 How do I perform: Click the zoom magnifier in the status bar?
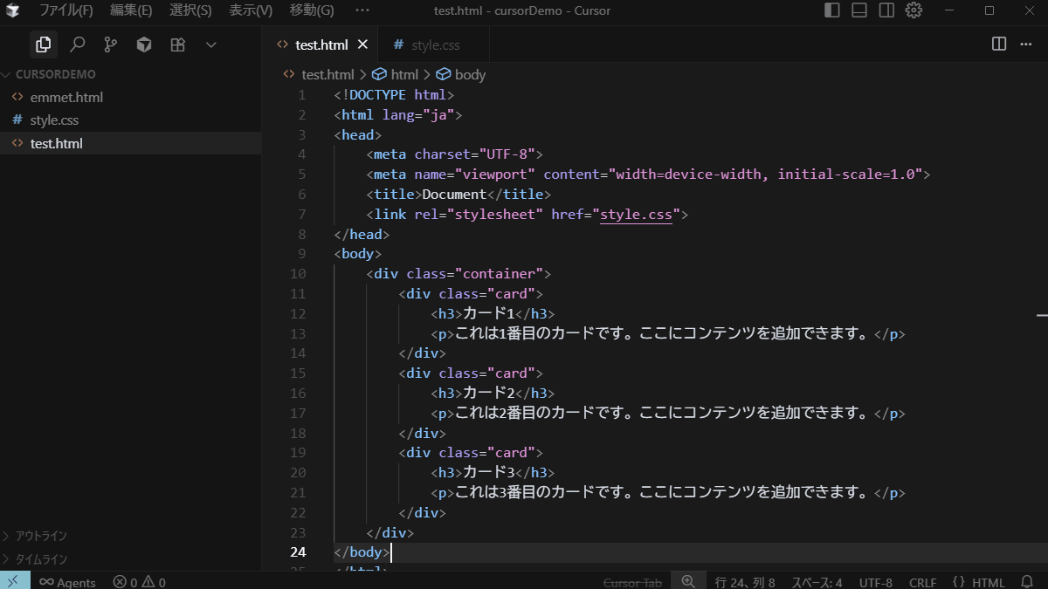(688, 581)
